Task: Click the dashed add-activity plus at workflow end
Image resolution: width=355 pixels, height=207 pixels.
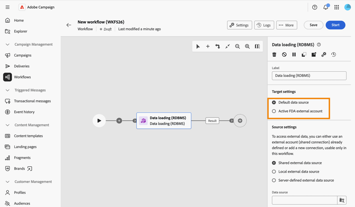Action: pos(240,121)
